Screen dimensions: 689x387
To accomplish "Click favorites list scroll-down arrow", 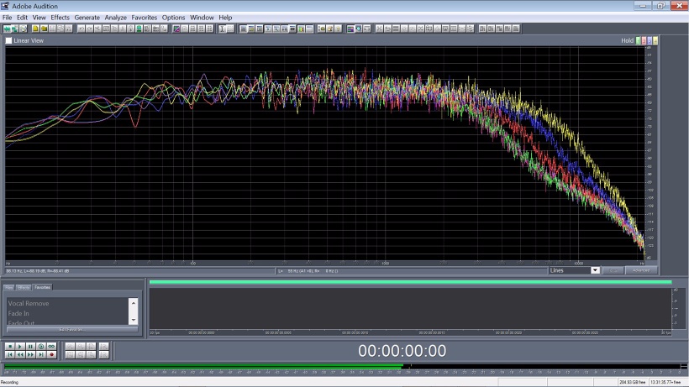I will click(134, 320).
